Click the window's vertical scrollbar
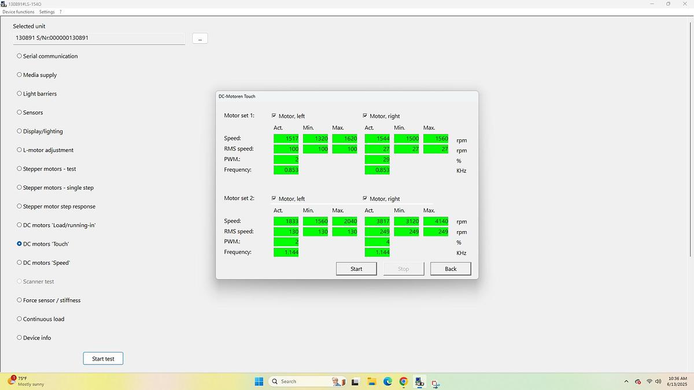Screen dimensions: 694x390 pyautogui.click(x=691, y=139)
